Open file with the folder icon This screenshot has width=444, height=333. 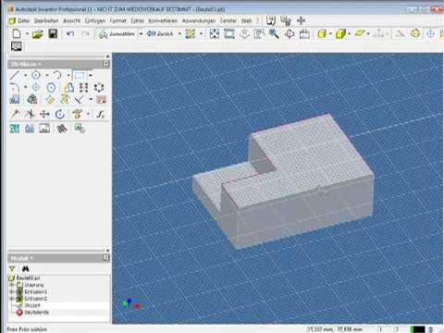click(37, 34)
